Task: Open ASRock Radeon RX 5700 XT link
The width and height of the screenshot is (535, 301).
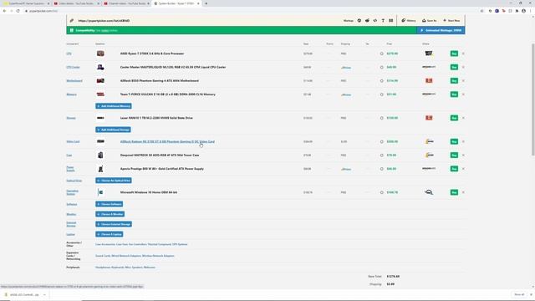Action: tap(167, 141)
